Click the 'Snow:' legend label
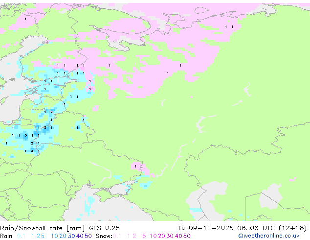This screenshot has width=310, height=240. click(104, 236)
